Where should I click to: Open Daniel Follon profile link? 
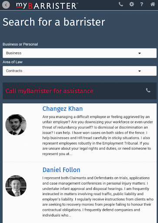click(x=61, y=170)
